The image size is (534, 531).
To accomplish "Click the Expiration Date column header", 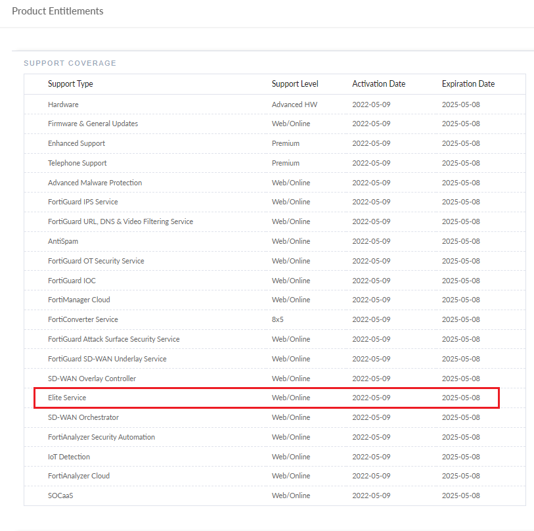I will [x=468, y=84].
